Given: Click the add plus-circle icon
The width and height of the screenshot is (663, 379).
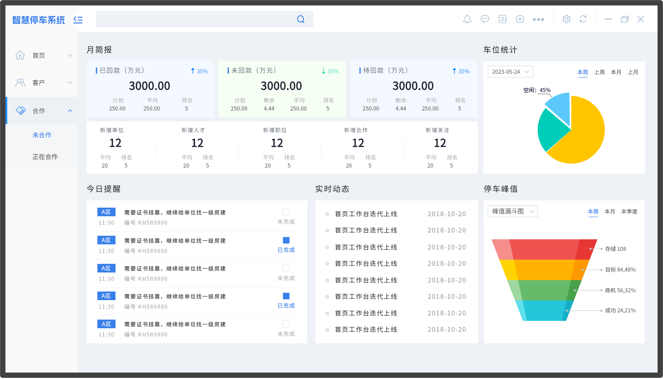Looking at the screenshot, I should click(520, 19).
